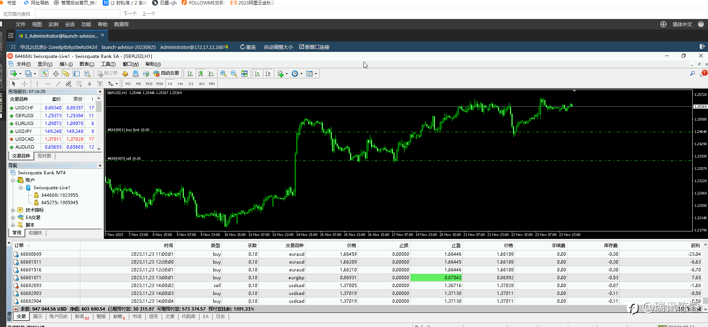This screenshot has width=708, height=327.
Task: Switch timeframe to D1
Action: (x=191, y=84)
